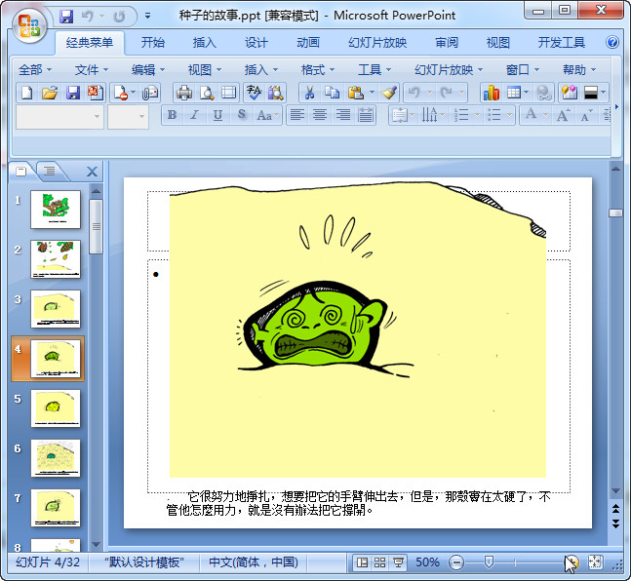Run the spelling check icon

(254, 93)
